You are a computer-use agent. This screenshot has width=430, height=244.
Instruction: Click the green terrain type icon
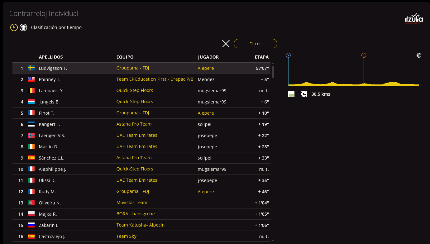[x=291, y=94]
